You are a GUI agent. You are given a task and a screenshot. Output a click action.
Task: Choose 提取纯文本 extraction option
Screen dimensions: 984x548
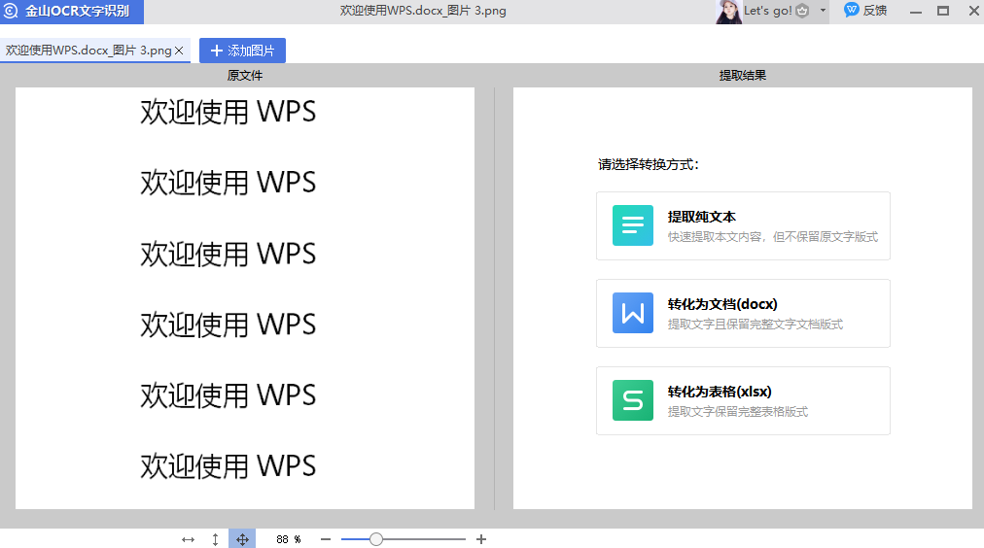tap(743, 225)
